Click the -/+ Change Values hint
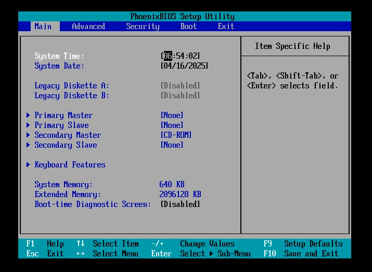 (193, 244)
